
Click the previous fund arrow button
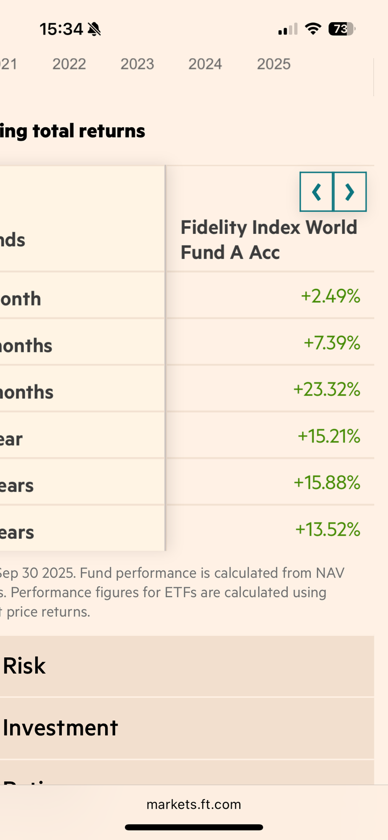coord(316,192)
